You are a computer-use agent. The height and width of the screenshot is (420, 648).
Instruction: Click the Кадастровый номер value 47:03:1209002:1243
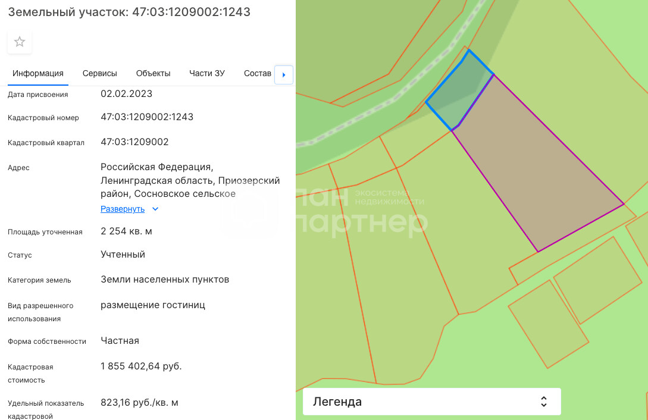coord(147,117)
